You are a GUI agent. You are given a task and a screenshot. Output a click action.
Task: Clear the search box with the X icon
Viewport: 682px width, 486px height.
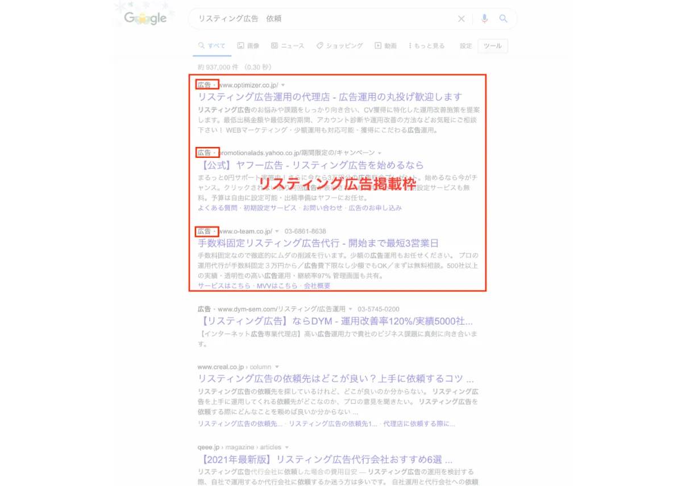461,18
